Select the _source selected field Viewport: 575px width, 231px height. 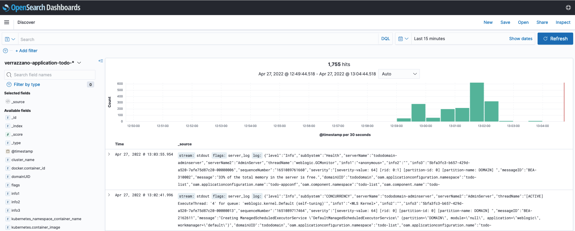(18, 102)
